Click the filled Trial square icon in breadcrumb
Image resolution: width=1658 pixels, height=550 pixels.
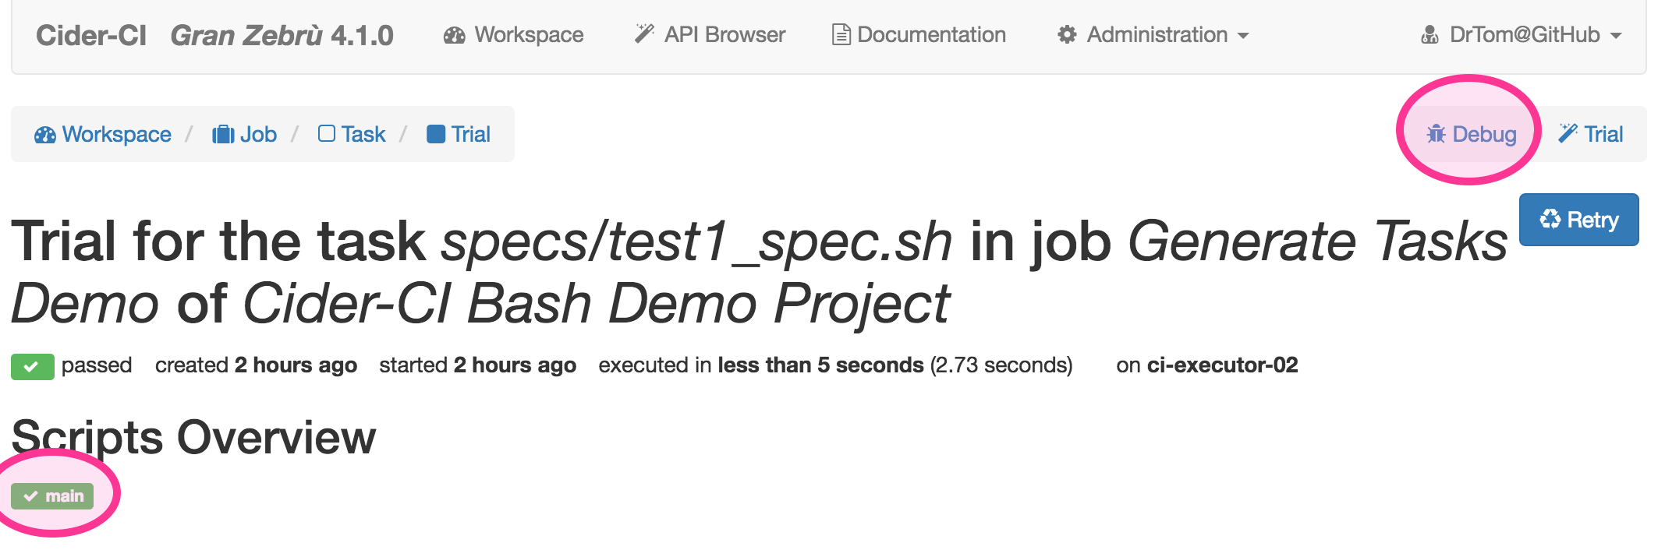click(436, 134)
